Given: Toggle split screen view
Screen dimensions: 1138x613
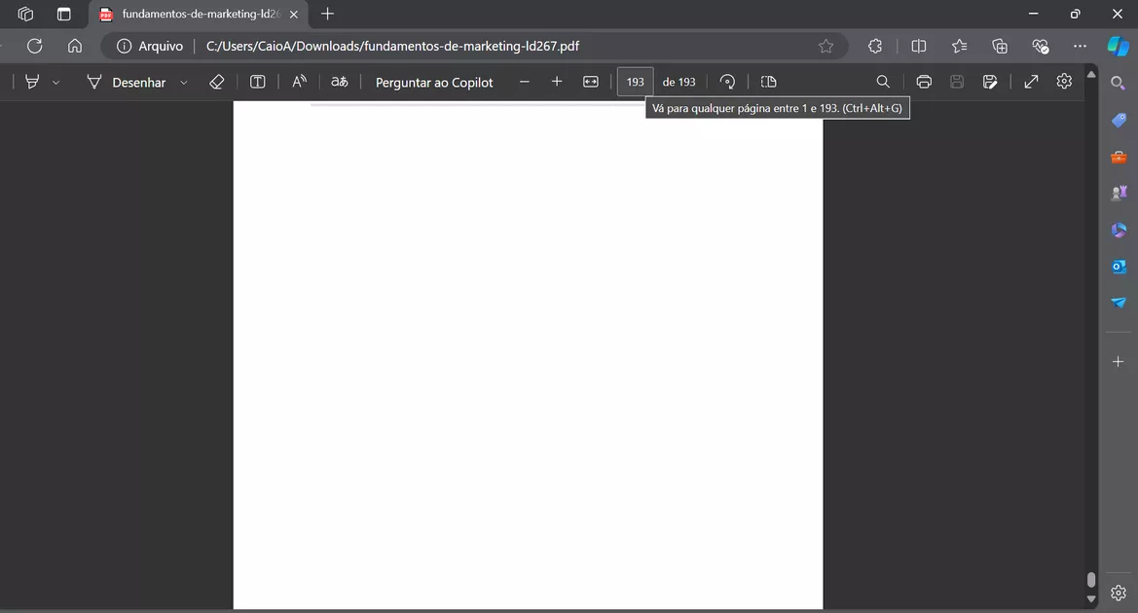Looking at the screenshot, I should click(x=919, y=46).
